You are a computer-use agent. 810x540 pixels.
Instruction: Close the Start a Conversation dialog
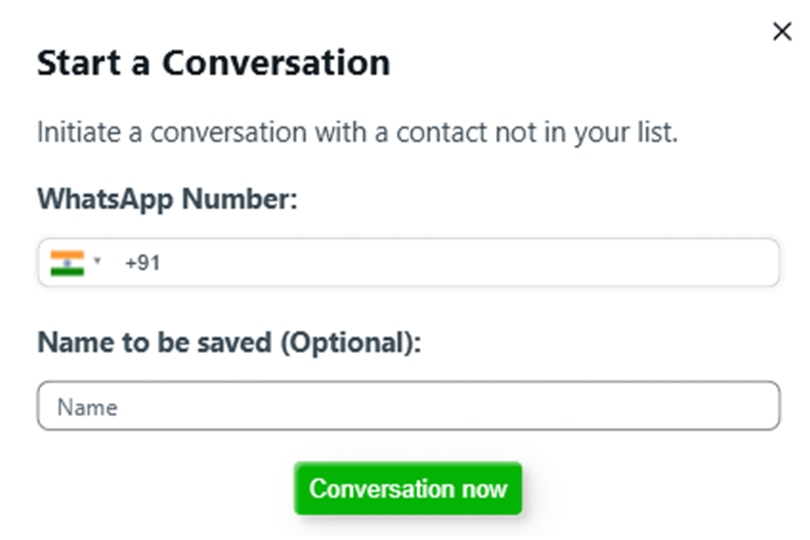[782, 32]
